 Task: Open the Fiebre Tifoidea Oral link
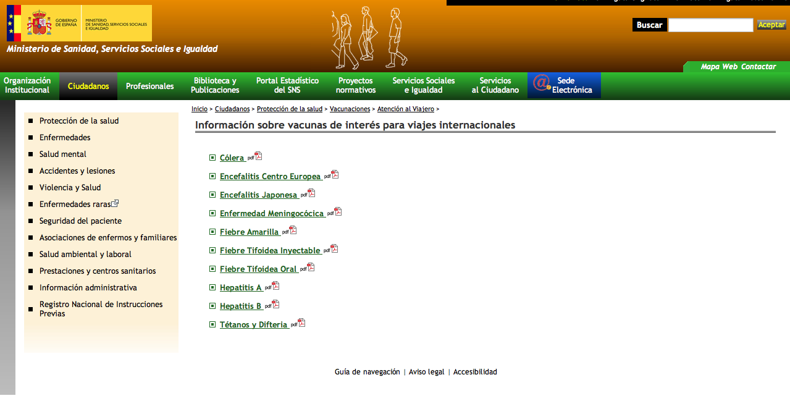click(x=258, y=269)
